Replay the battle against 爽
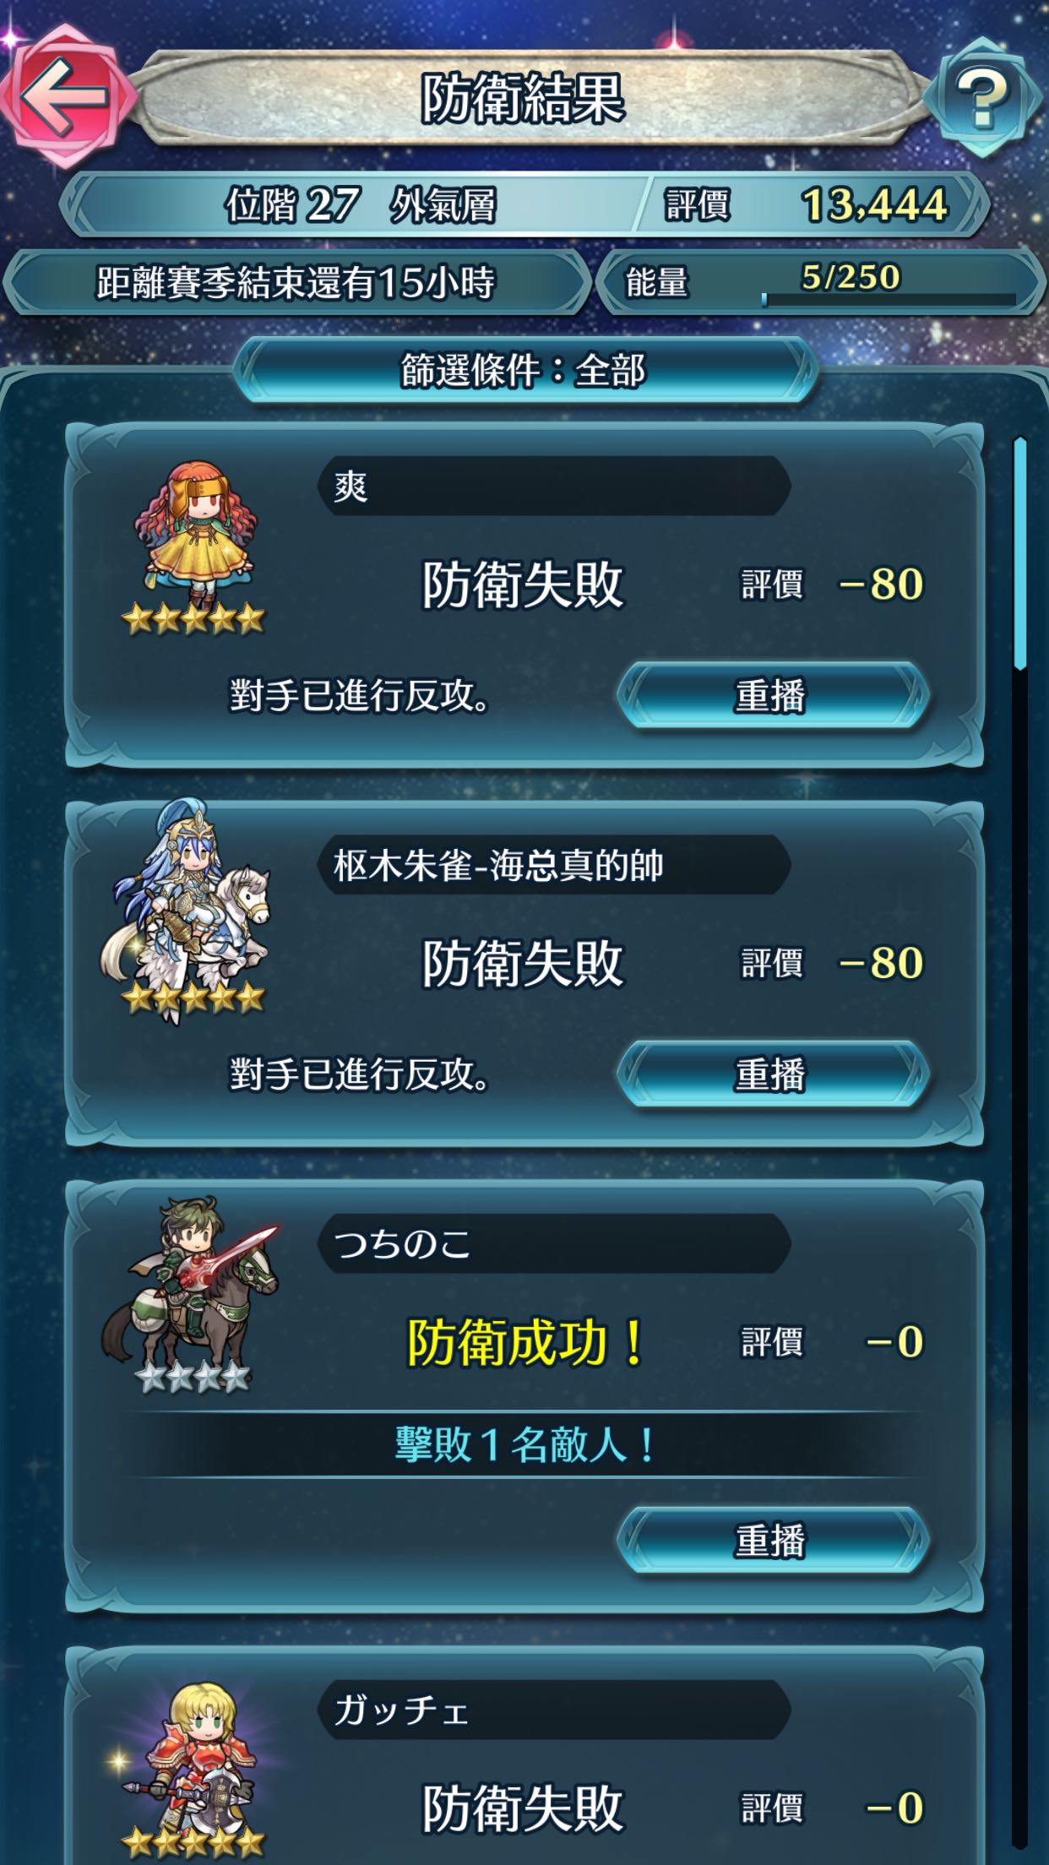This screenshot has height=1865, width=1049. 772,696
